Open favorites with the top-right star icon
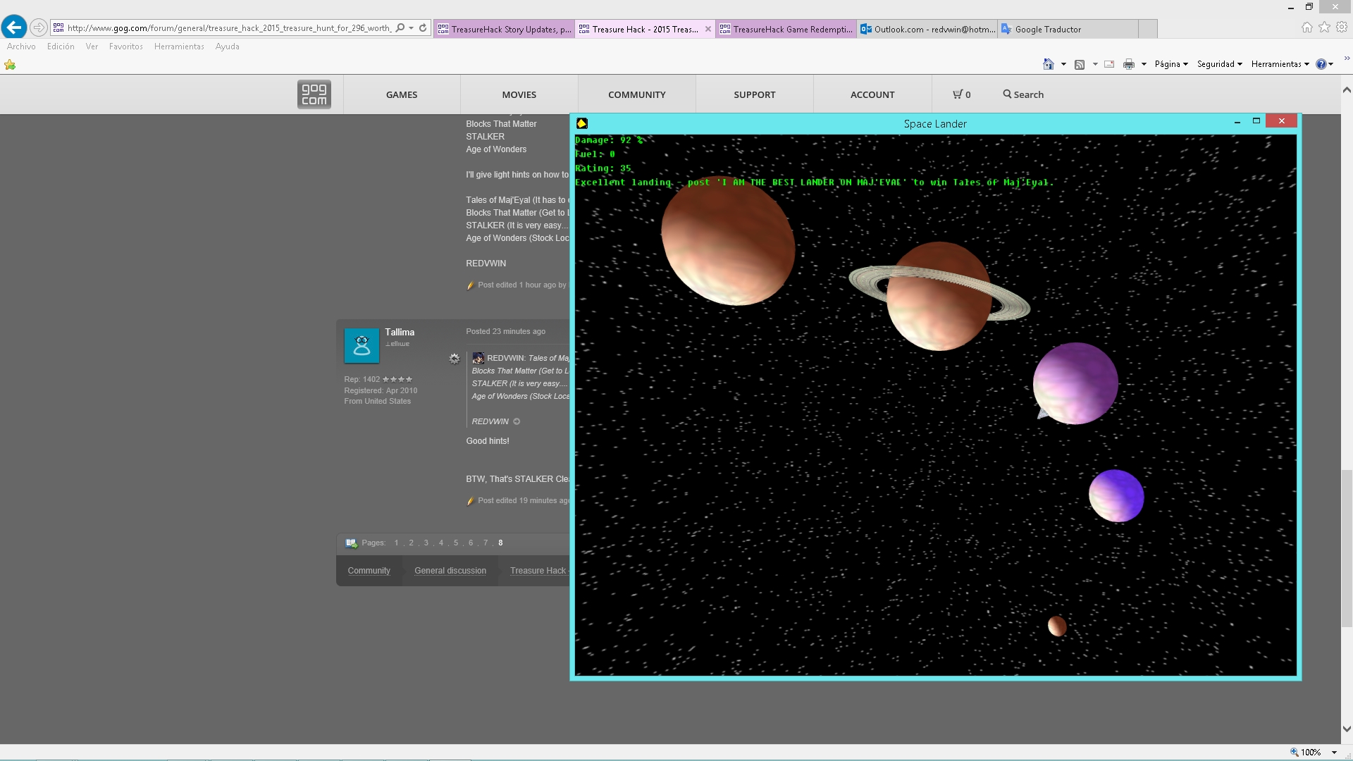This screenshot has height=761, width=1353. [1325, 27]
